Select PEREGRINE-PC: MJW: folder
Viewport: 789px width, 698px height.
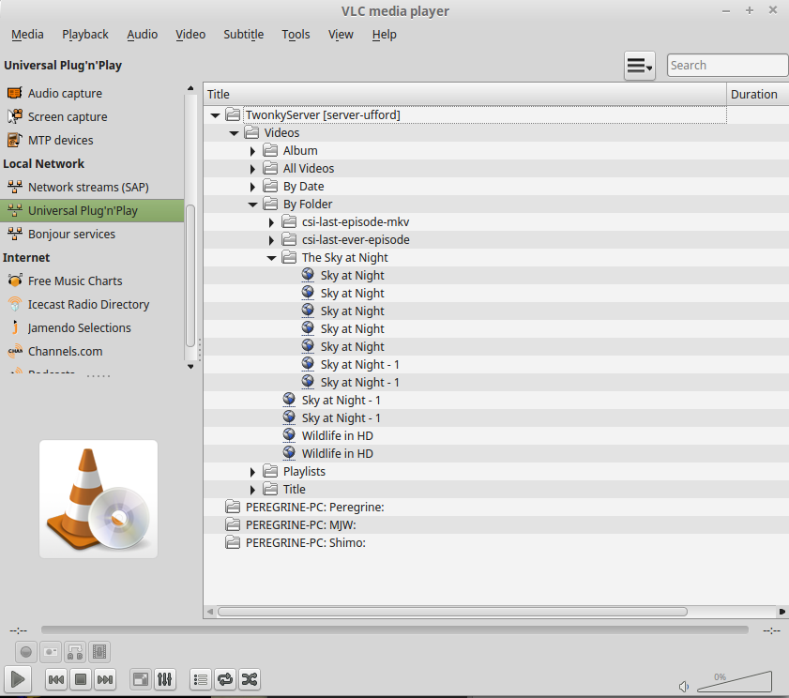tap(301, 524)
